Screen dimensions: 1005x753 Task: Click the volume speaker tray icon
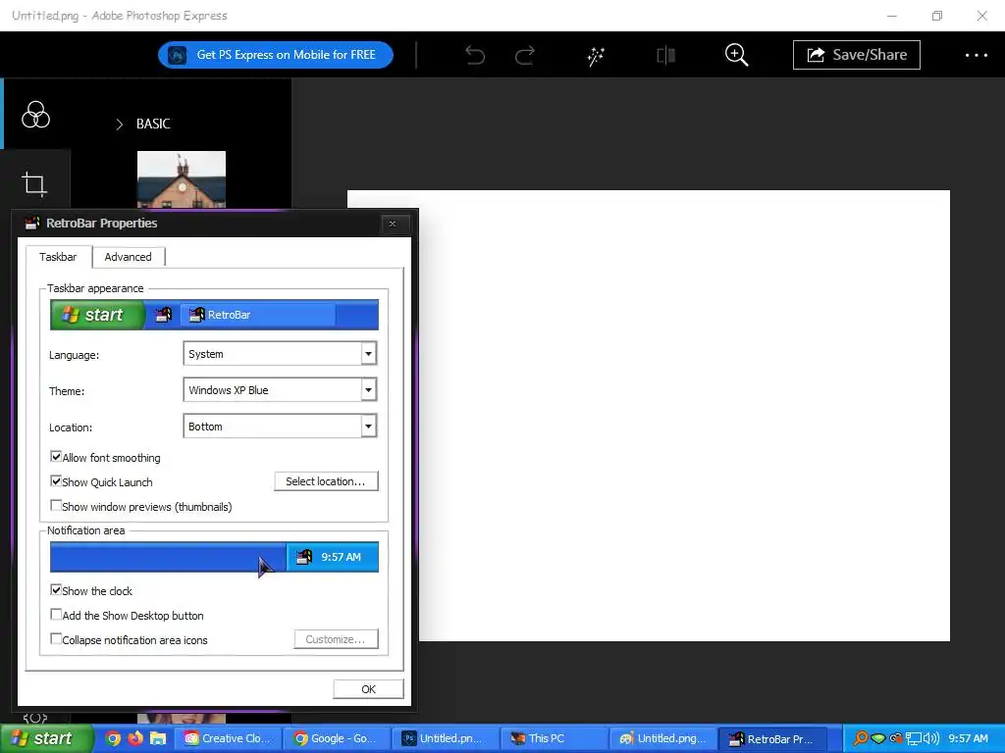930,738
